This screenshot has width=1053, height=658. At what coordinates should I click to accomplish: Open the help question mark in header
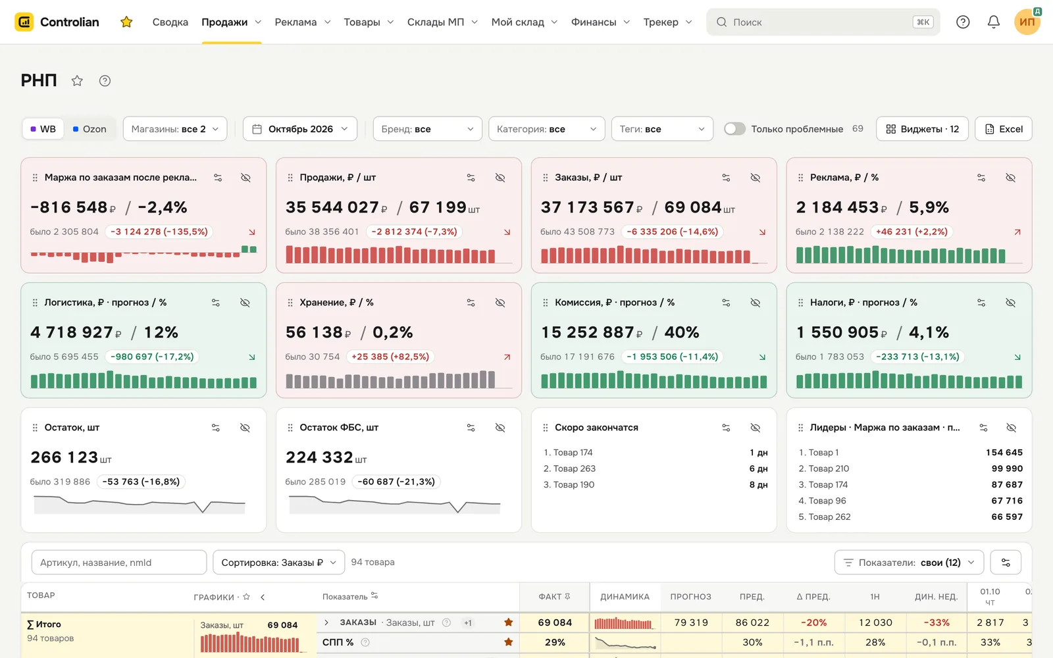click(x=963, y=22)
